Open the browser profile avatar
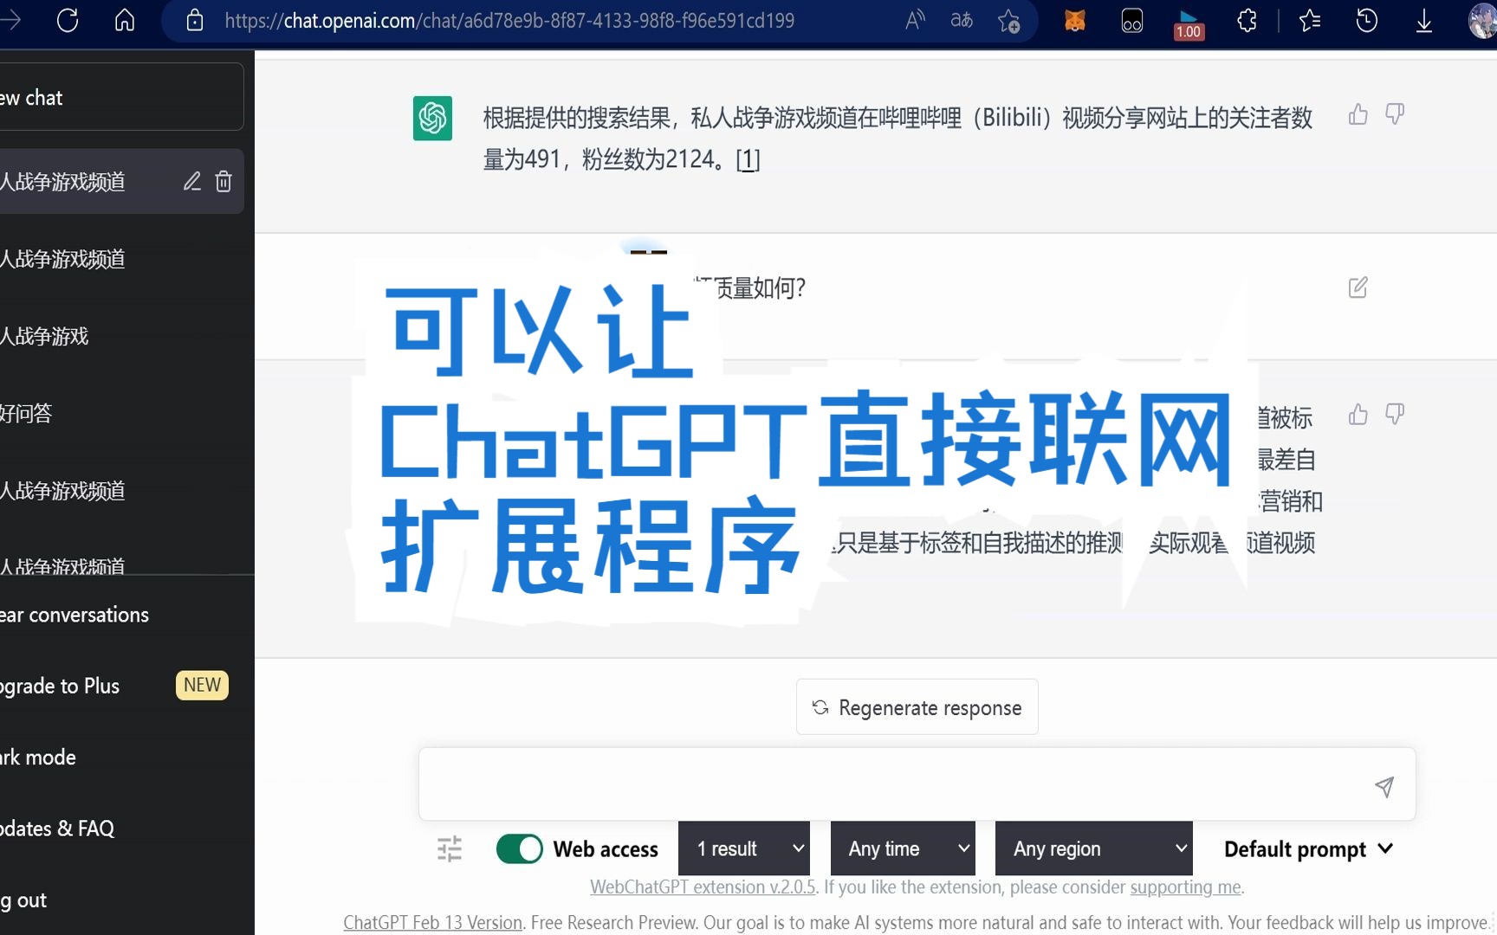 (1482, 21)
